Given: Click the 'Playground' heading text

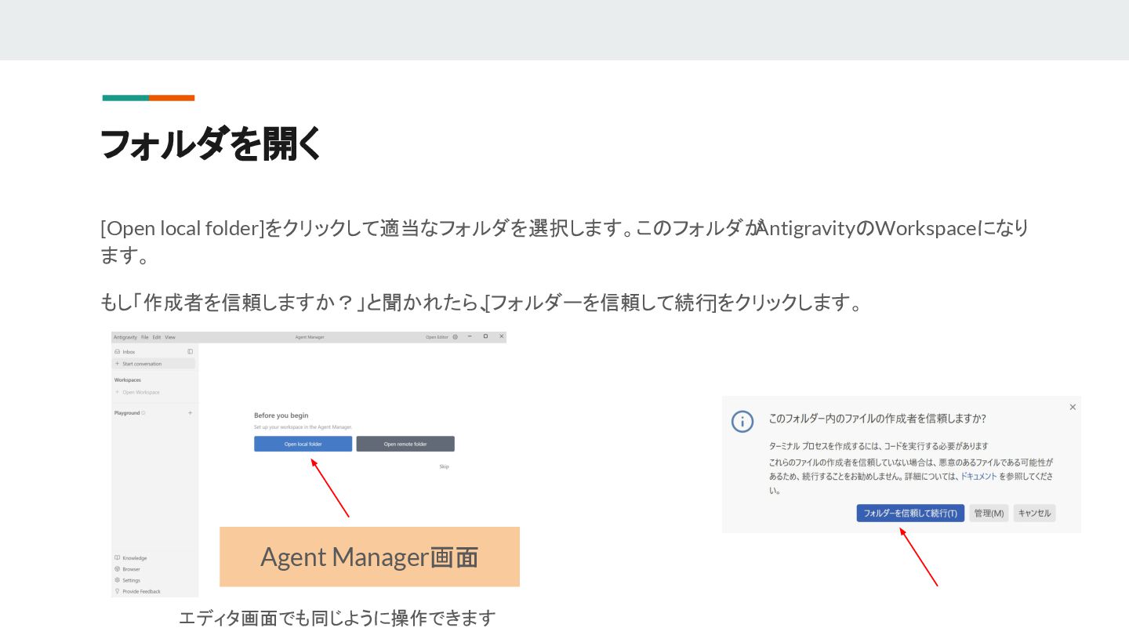Looking at the screenshot, I should click(x=127, y=413).
